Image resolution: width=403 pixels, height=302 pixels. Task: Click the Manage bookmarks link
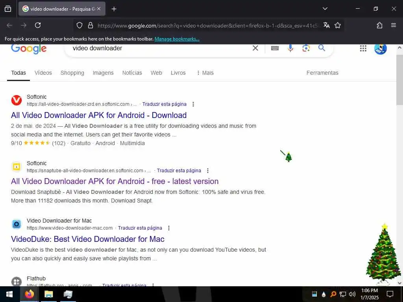pos(177,39)
